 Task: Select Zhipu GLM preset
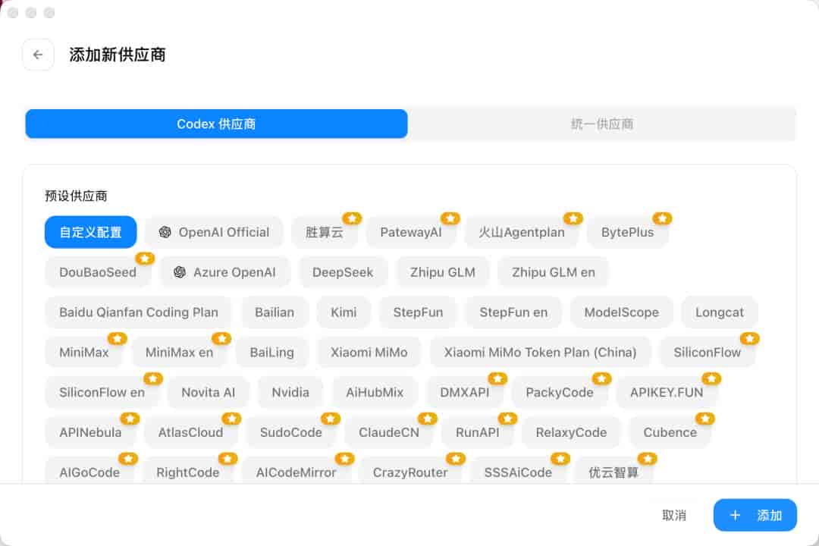tap(442, 272)
